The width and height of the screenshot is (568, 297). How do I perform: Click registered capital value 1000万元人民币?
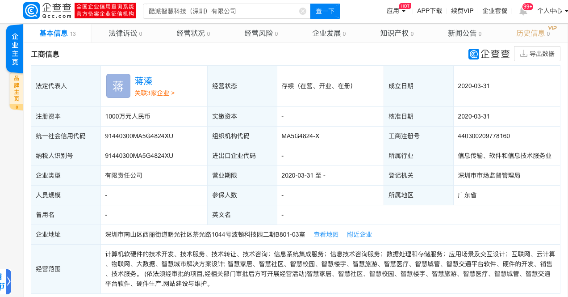(x=127, y=116)
